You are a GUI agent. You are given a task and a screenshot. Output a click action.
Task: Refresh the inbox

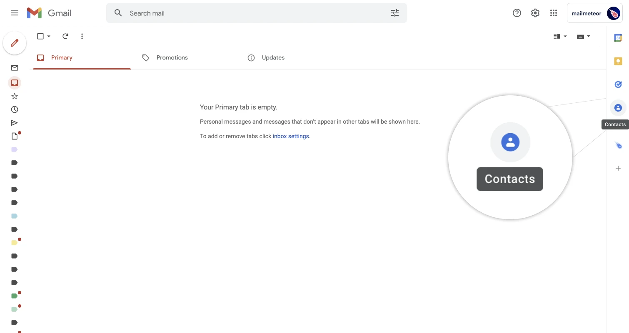click(x=65, y=36)
